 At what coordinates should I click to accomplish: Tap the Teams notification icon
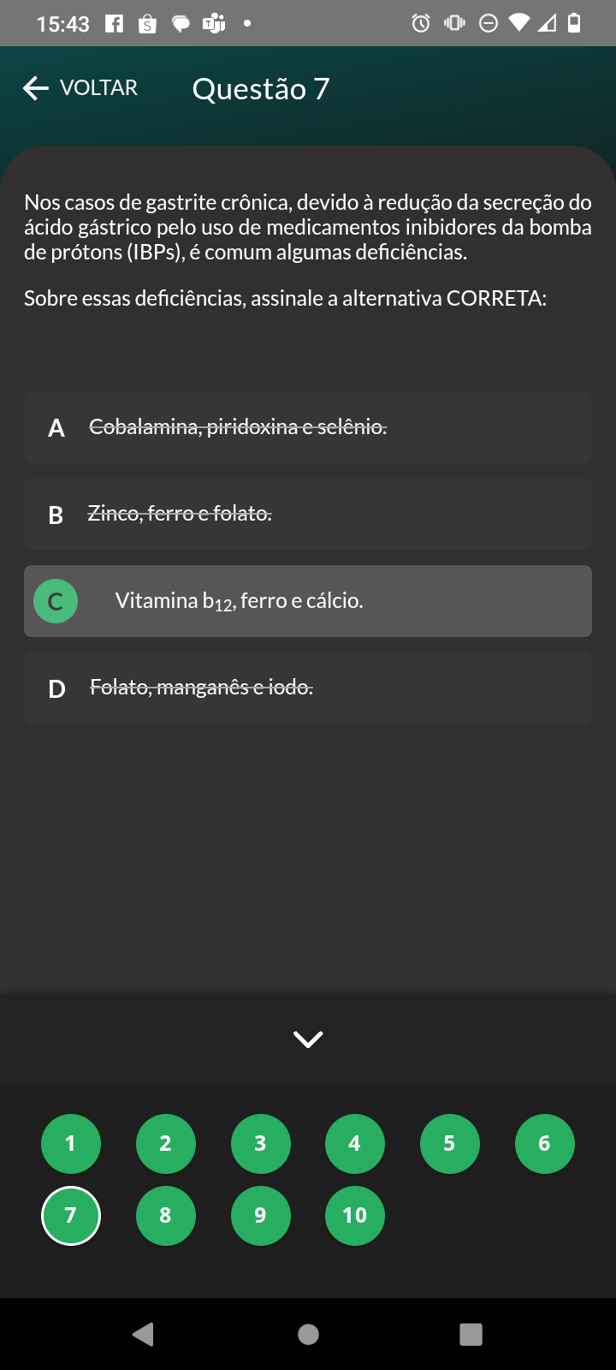pyautogui.click(x=213, y=23)
